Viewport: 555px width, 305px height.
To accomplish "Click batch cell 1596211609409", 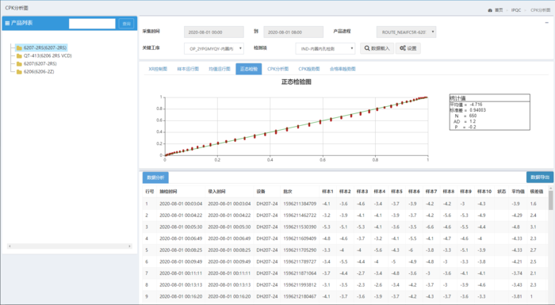I will coord(300,238).
